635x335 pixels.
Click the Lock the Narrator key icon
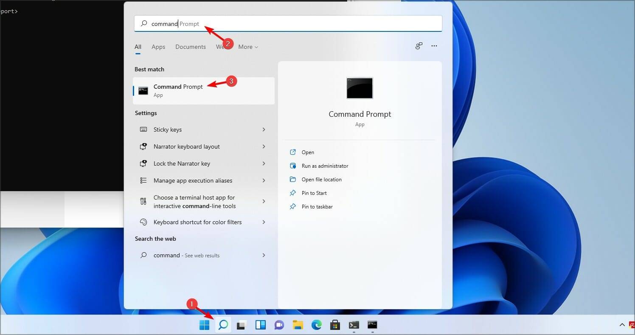click(x=143, y=163)
